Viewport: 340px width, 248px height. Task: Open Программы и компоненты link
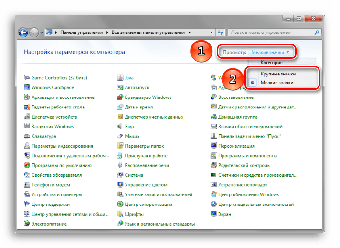pos(248,156)
